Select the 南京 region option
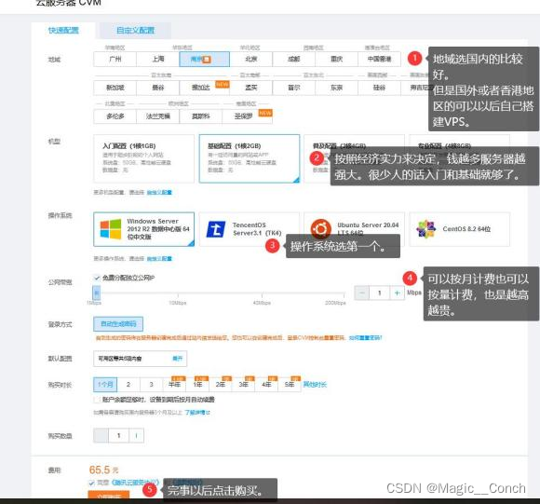Viewport: 540px width, 504px height. point(204,59)
